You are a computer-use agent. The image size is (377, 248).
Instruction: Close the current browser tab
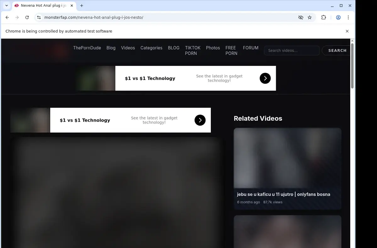[x=72, y=5]
